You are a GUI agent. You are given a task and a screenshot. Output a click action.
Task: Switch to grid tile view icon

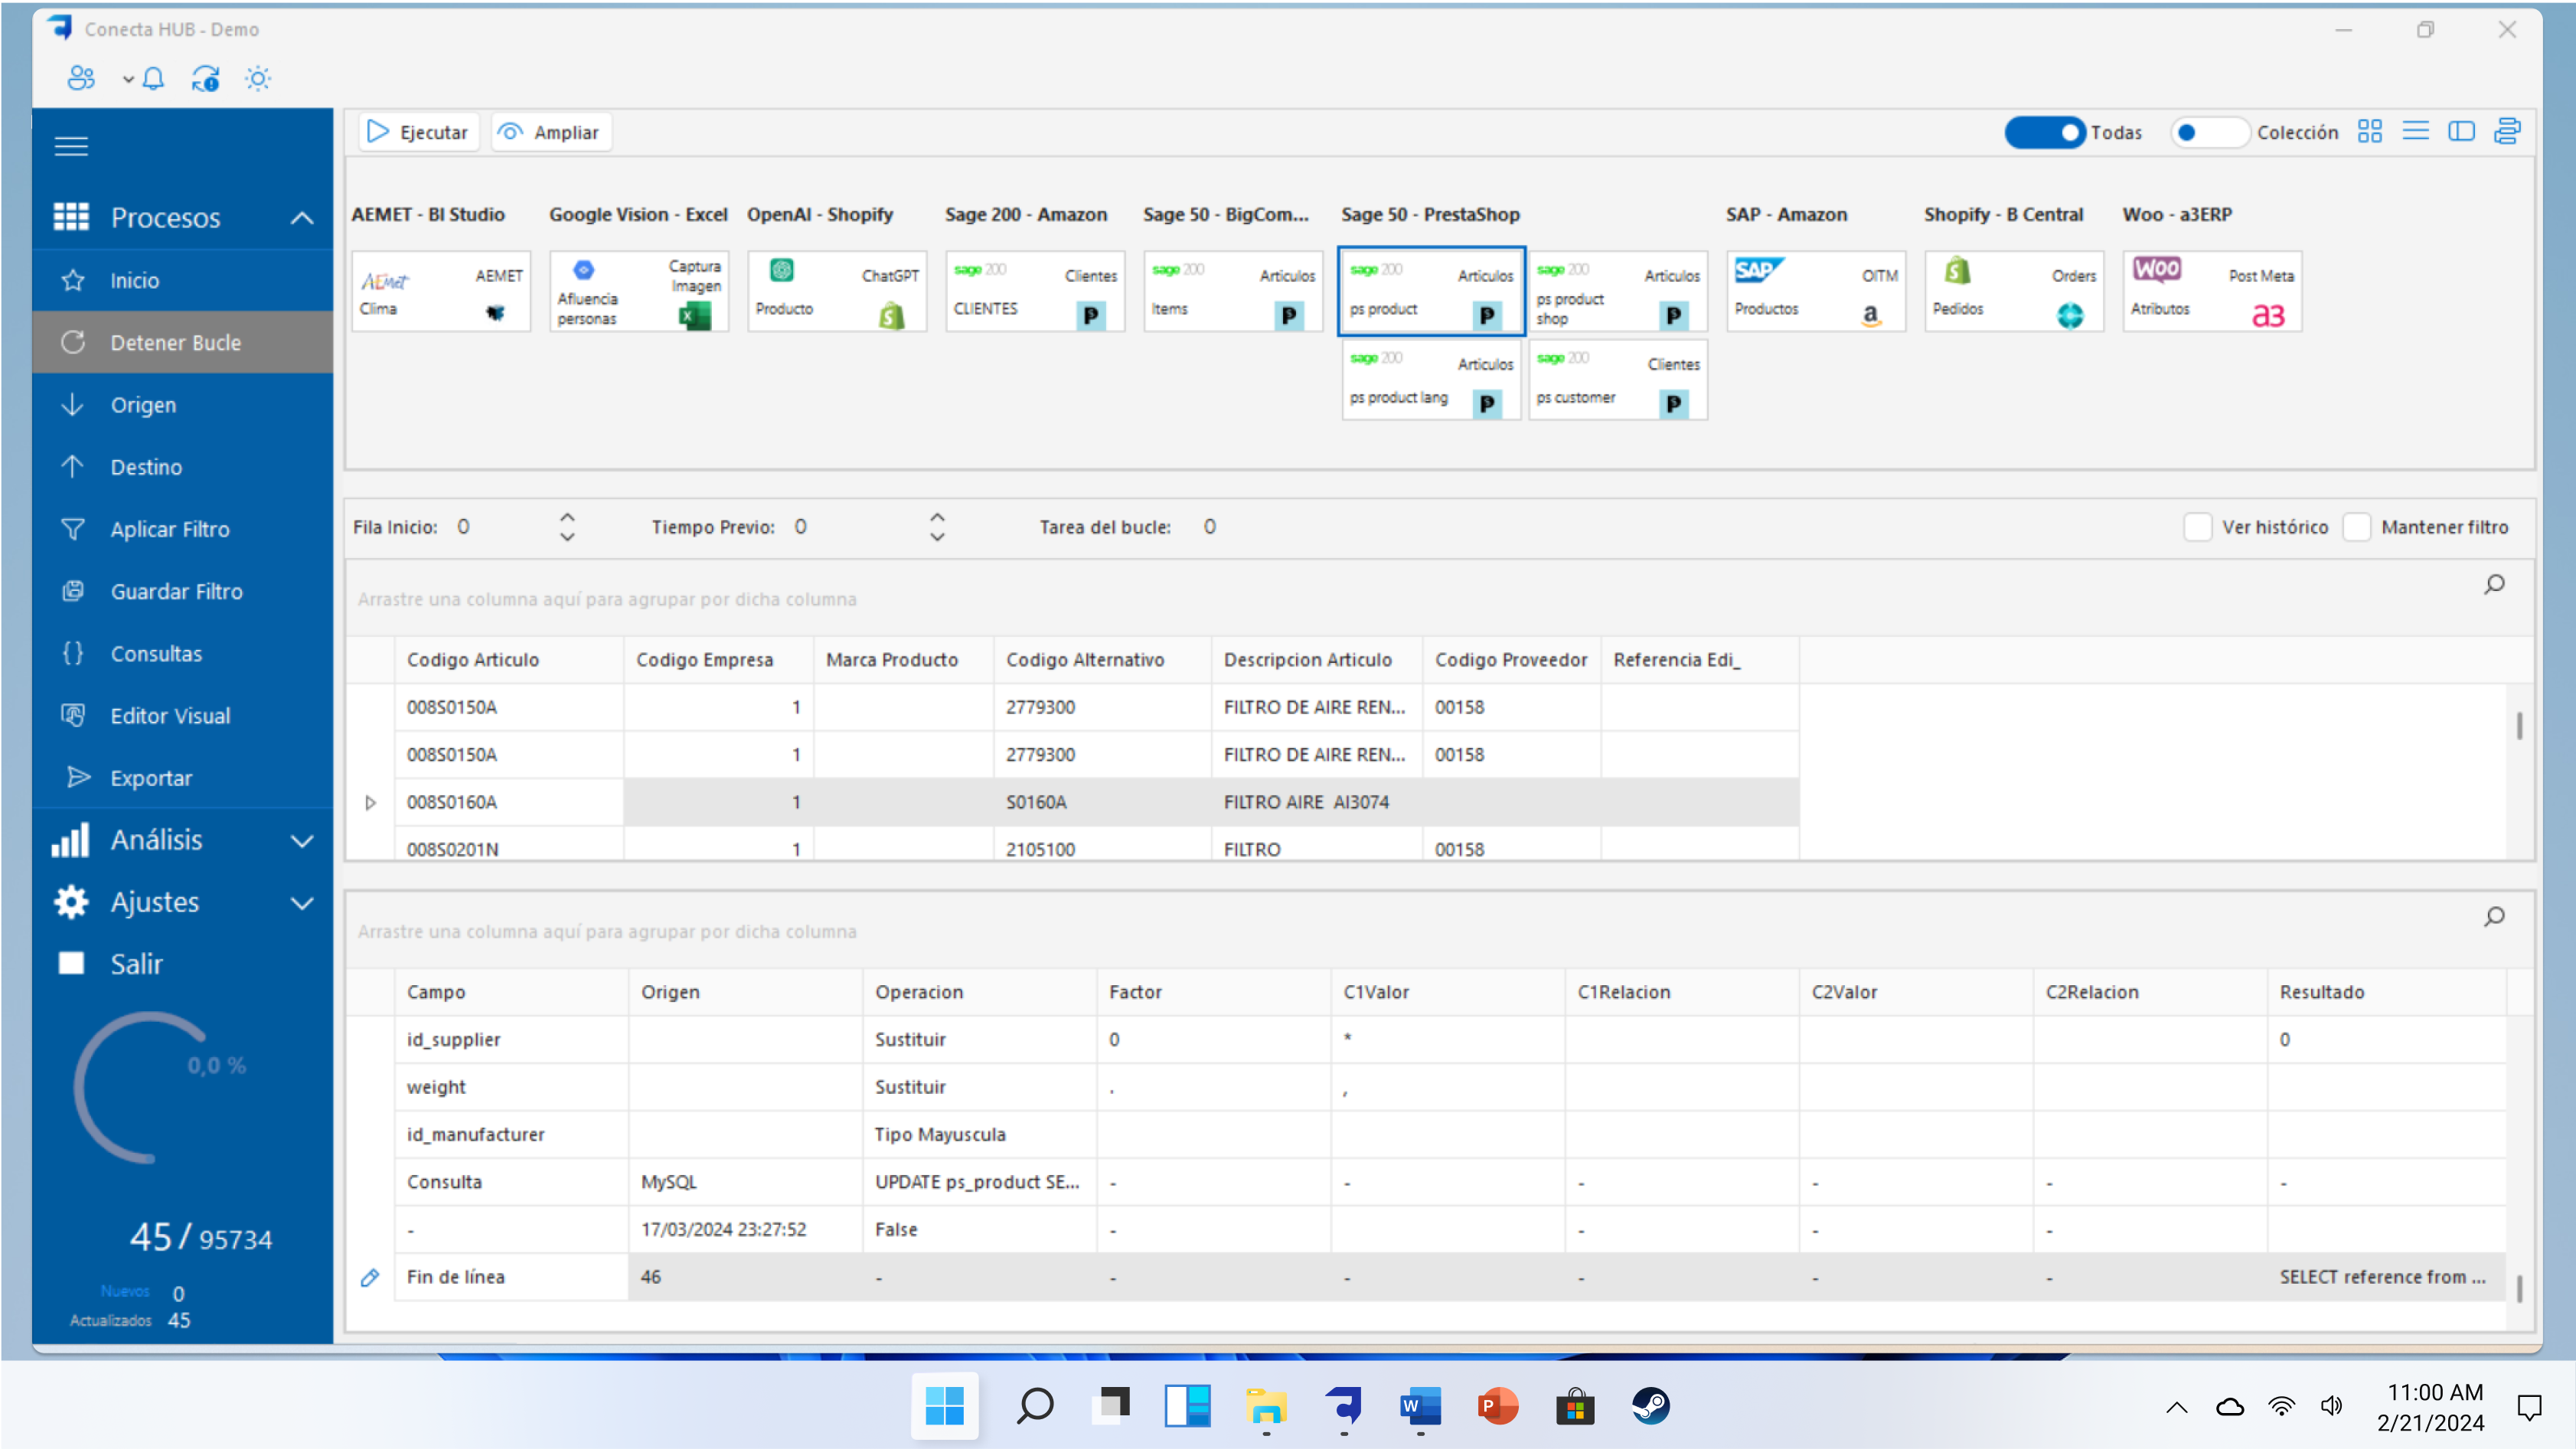(x=2369, y=132)
